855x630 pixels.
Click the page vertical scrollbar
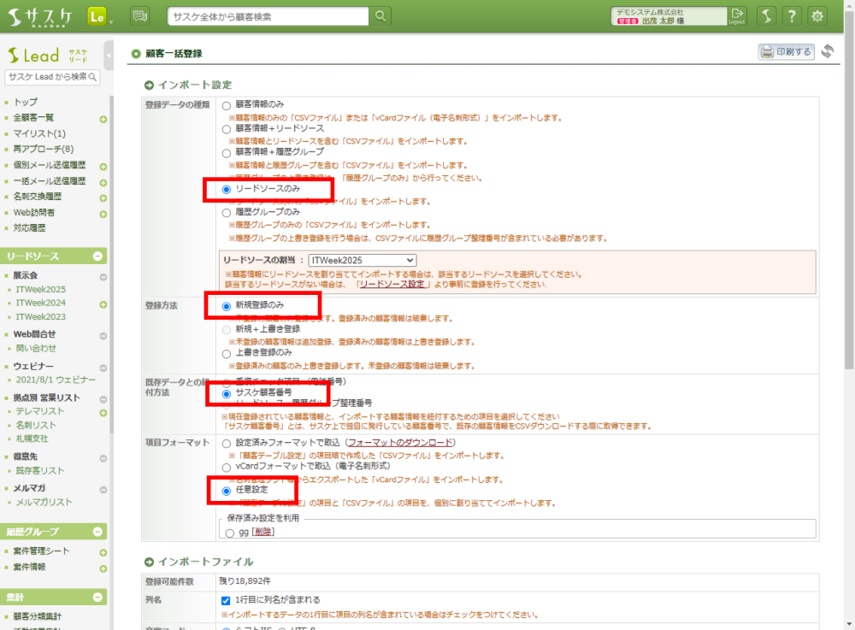click(849, 191)
